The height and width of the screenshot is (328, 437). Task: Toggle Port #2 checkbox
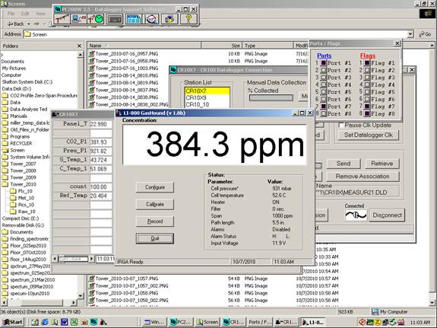tap(324, 70)
